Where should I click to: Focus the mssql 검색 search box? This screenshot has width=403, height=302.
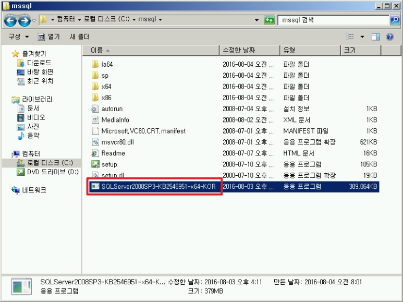333,20
